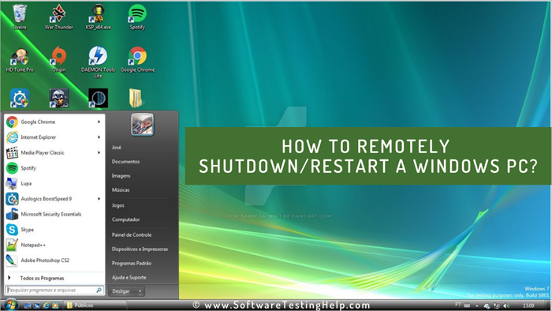This screenshot has height=311, width=552.
Task: Select the blue stopwatch desktop shortcut
Action: (x=20, y=98)
